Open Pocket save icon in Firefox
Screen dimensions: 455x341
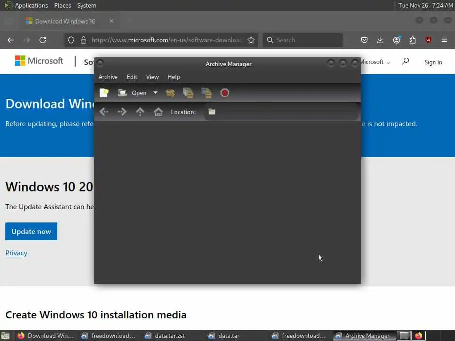364,40
